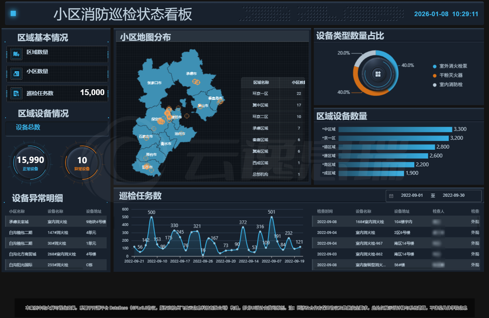Click the 15,000 inspection task count
This screenshot has height=318, width=489.
click(92, 92)
